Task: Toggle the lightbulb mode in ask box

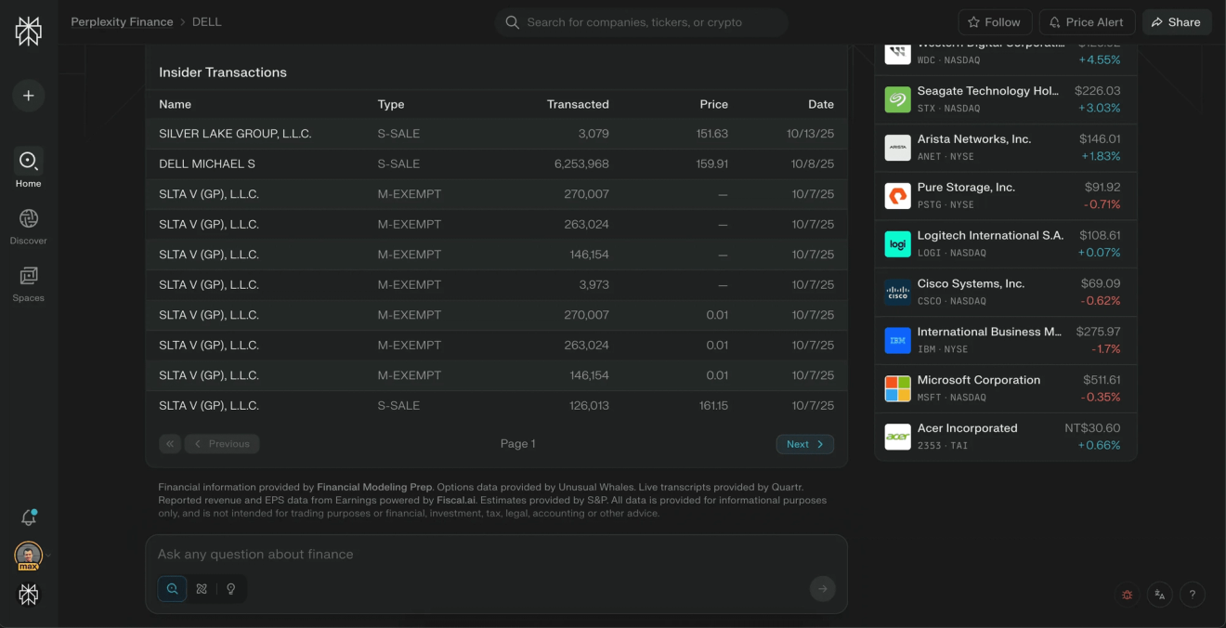Action: pos(231,588)
